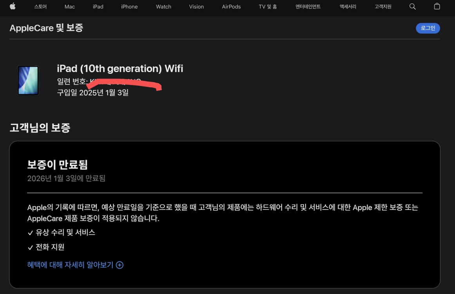Click the 일련 번호 label text
Image resolution: width=455 pixels, height=294 pixels.
pyautogui.click(x=72, y=82)
